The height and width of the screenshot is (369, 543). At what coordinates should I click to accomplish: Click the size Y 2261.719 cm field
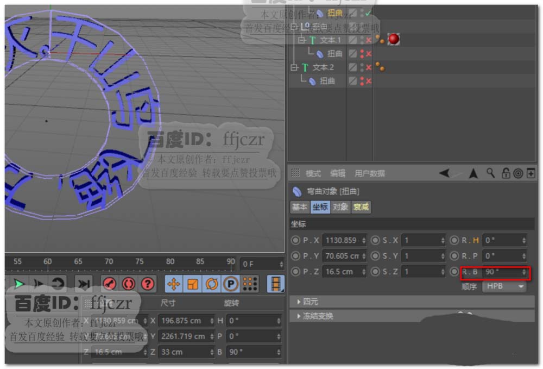(187, 336)
